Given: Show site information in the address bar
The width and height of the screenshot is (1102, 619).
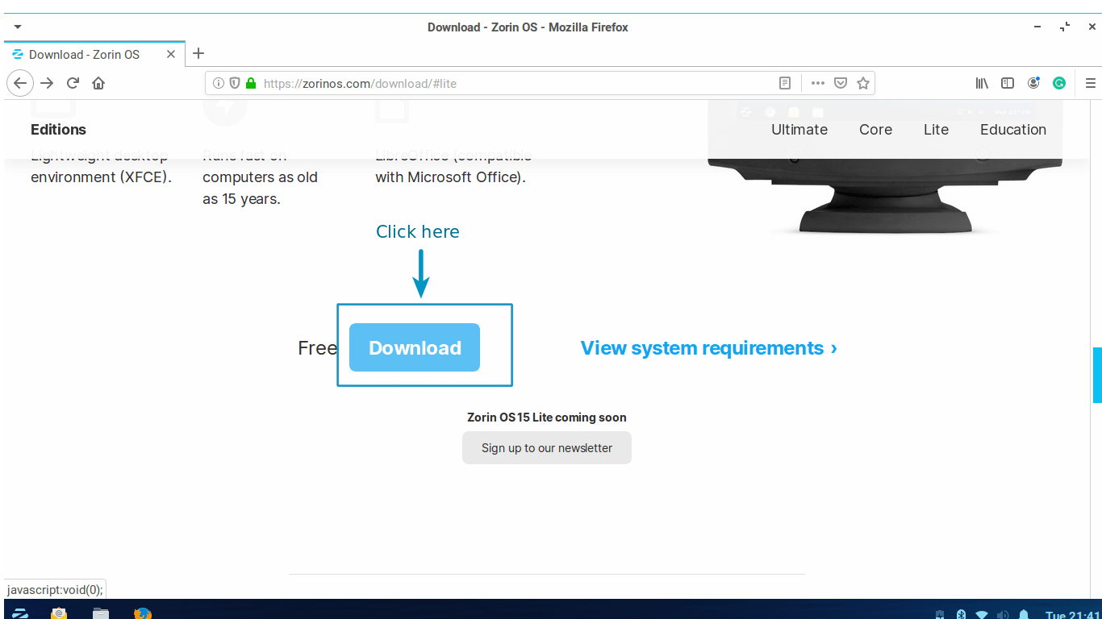Looking at the screenshot, I should (219, 83).
